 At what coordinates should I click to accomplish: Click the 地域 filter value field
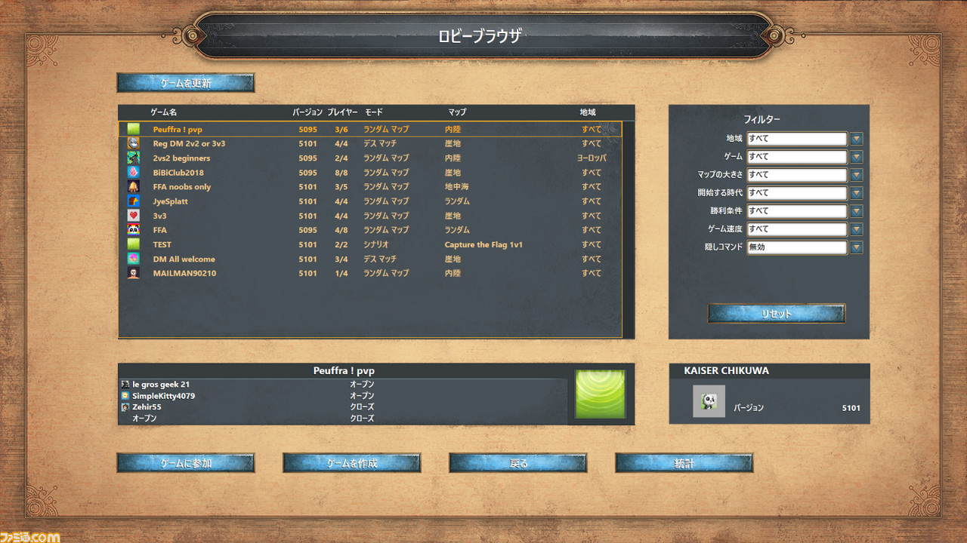(797, 139)
